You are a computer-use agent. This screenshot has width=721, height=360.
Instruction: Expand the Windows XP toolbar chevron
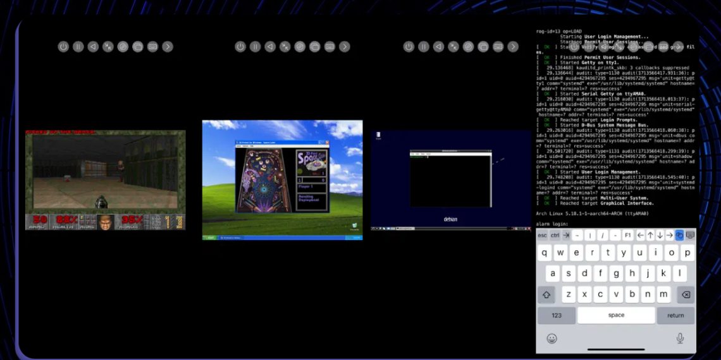click(344, 47)
